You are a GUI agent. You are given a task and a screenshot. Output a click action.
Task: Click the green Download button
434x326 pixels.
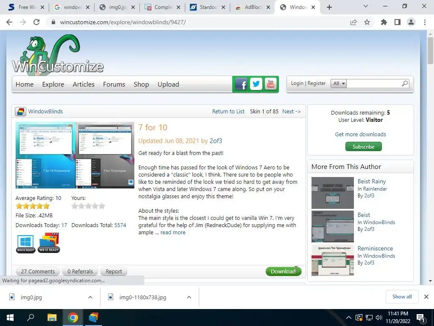point(284,271)
